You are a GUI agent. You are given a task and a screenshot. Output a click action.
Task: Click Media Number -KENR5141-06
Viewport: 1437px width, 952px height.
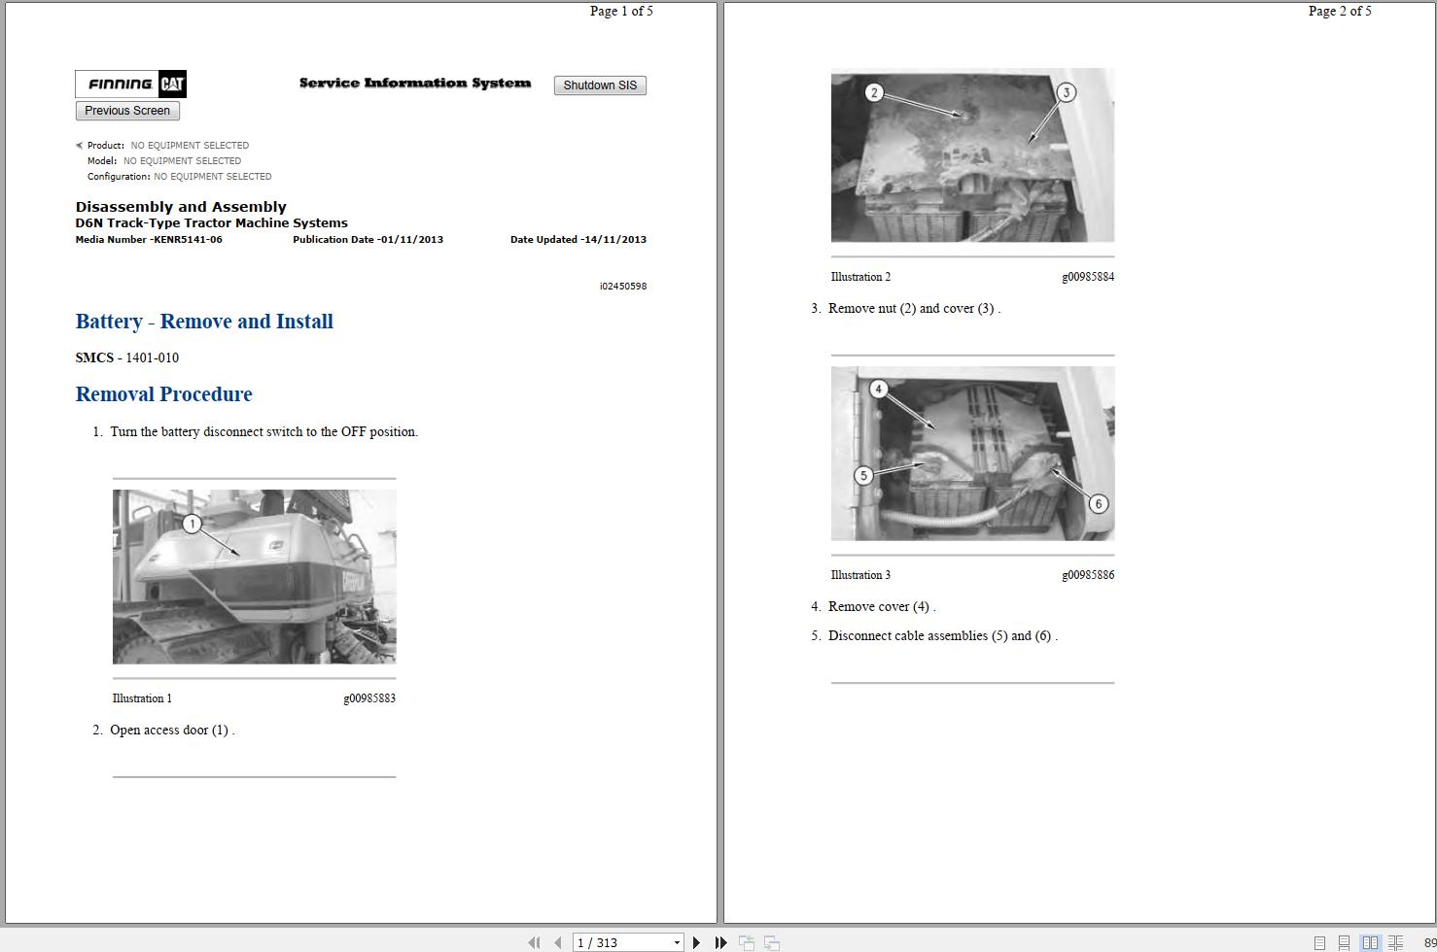[149, 240]
